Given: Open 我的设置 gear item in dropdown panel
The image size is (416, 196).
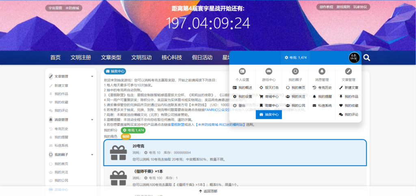Looking at the screenshot, I should (242, 96).
